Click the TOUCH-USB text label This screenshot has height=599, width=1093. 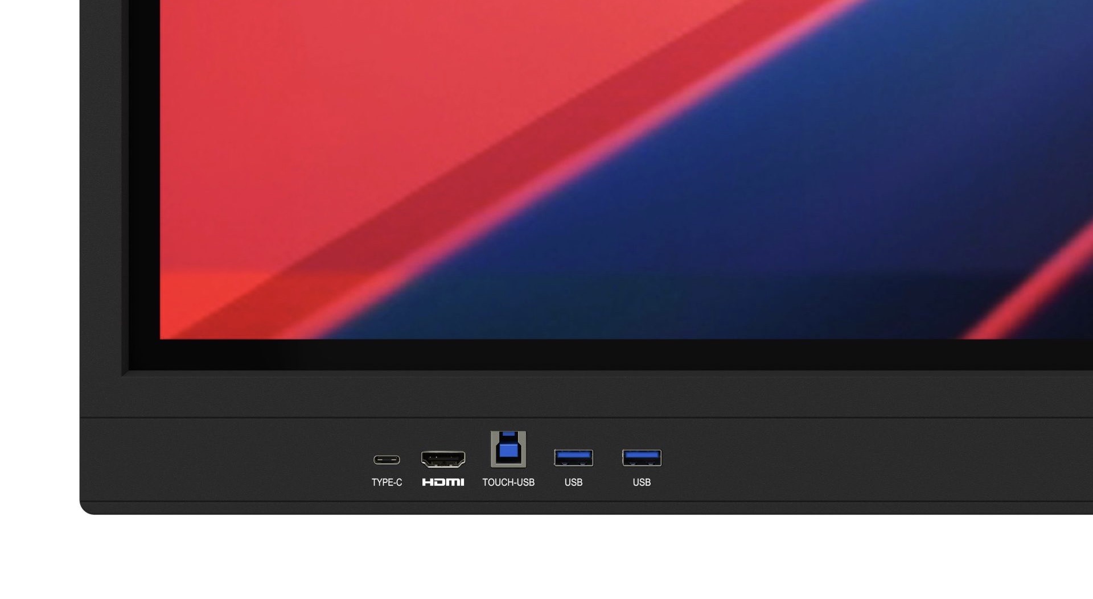(508, 482)
